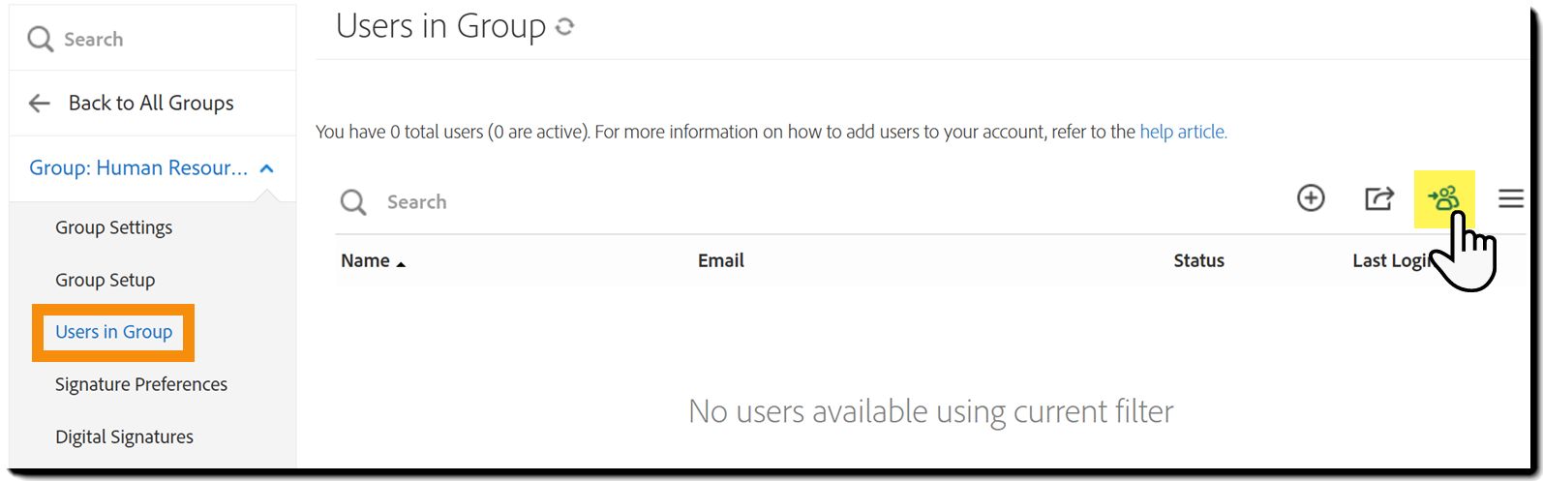Open Group Setup menu item
Image resolution: width=1543 pixels, height=481 pixels.
pos(105,280)
